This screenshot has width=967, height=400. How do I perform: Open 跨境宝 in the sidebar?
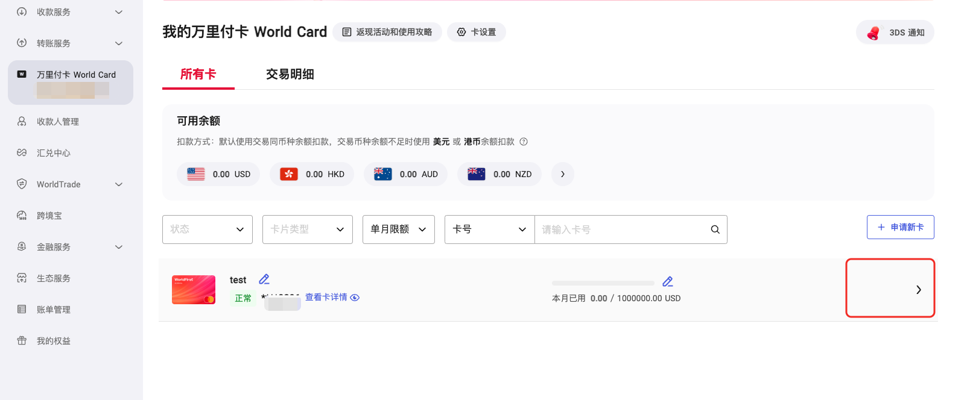coord(49,216)
